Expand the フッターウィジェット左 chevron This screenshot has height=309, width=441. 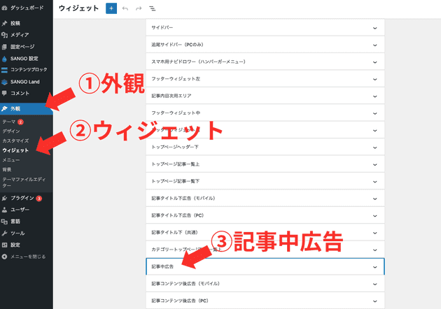[x=375, y=79]
